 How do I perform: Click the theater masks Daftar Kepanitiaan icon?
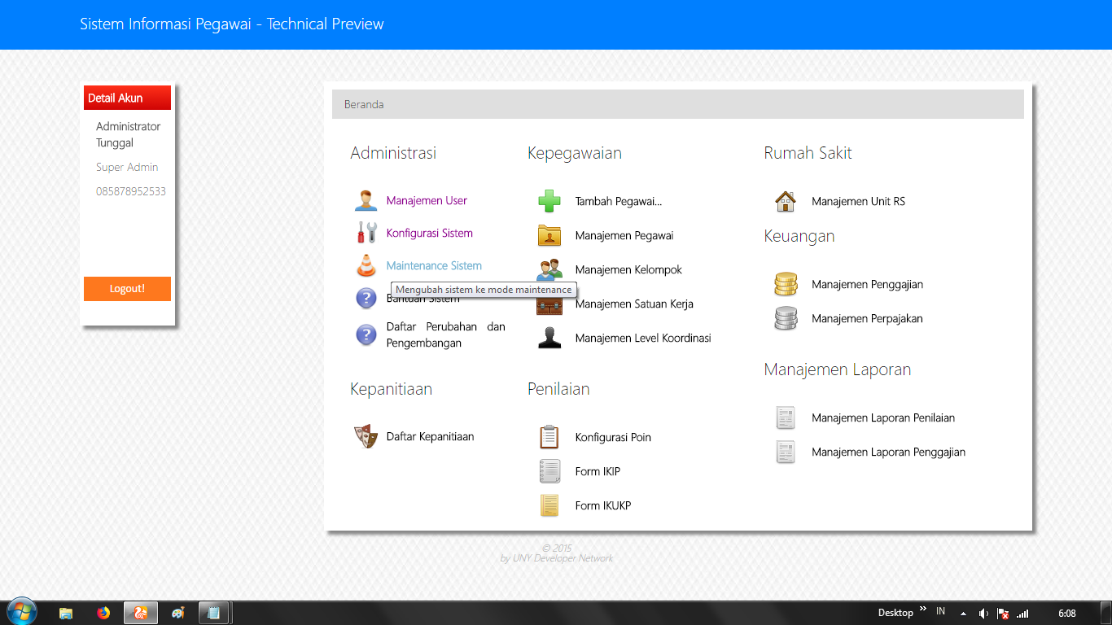tap(366, 436)
